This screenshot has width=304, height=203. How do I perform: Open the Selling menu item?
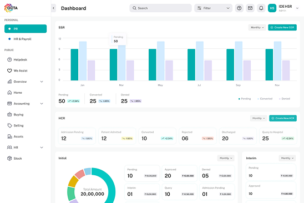(19, 126)
